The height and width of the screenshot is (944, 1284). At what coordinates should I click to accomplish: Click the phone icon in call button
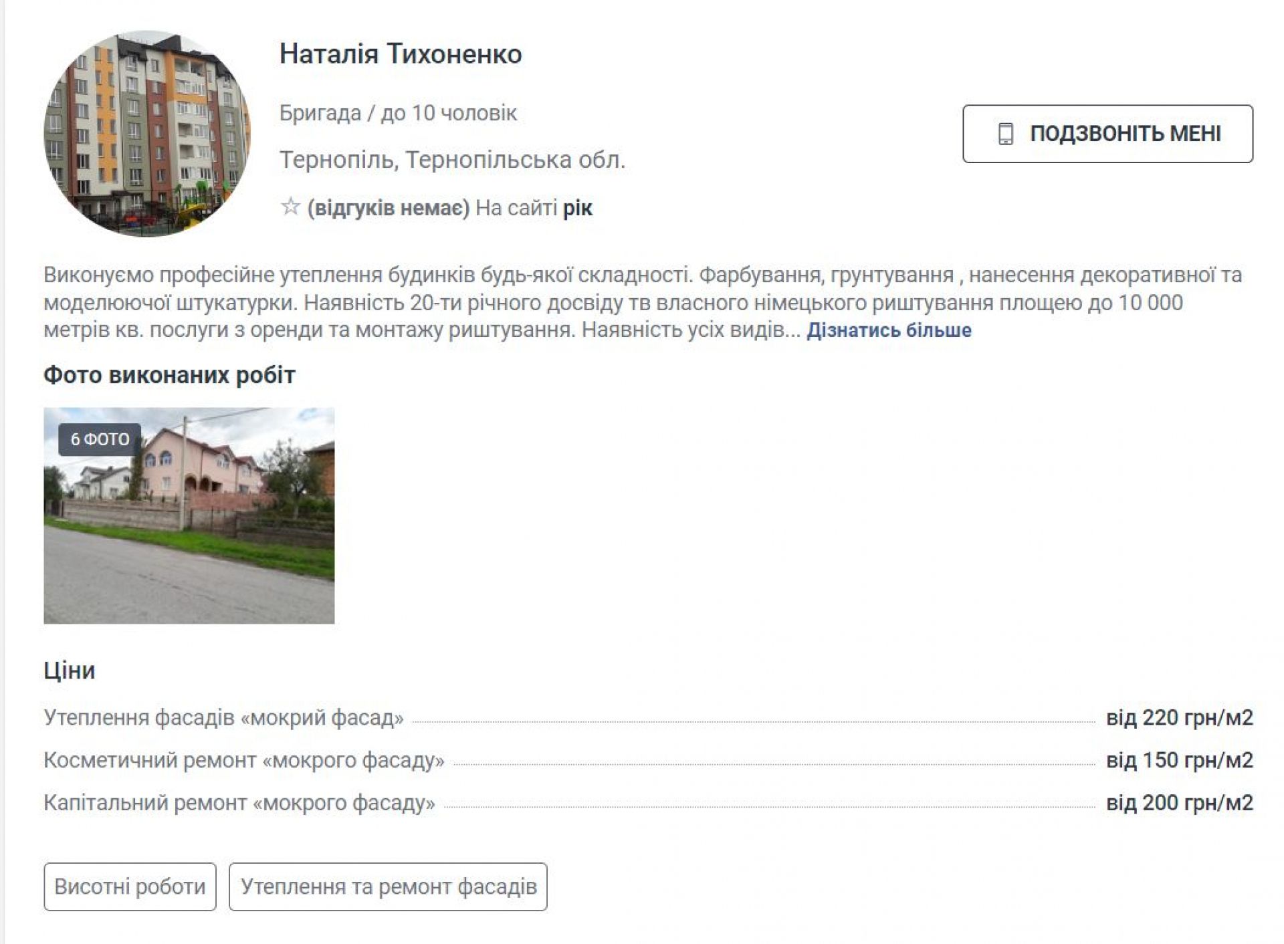(x=1005, y=134)
